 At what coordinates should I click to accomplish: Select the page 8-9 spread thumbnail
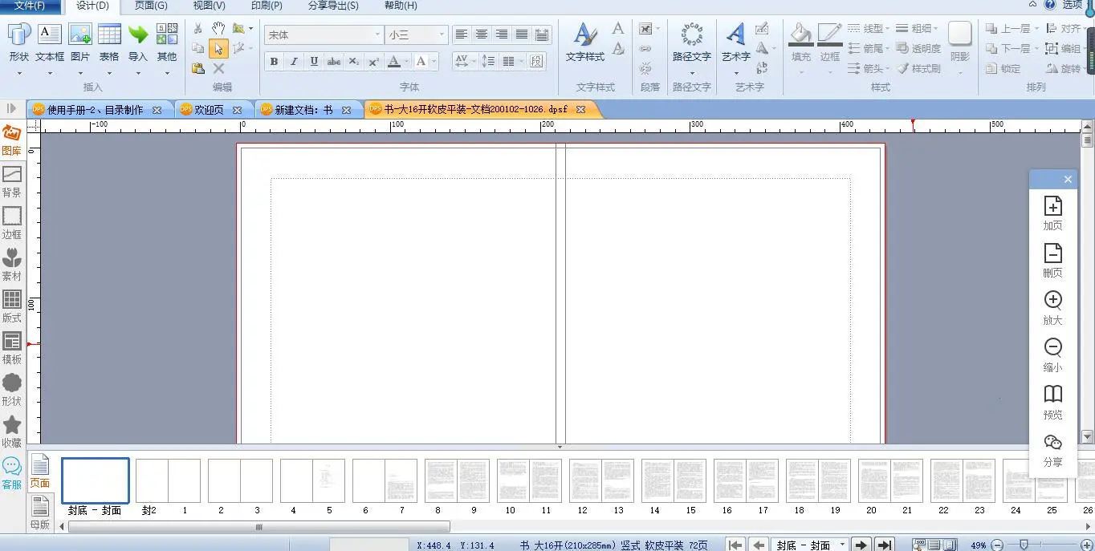pyautogui.click(x=457, y=480)
